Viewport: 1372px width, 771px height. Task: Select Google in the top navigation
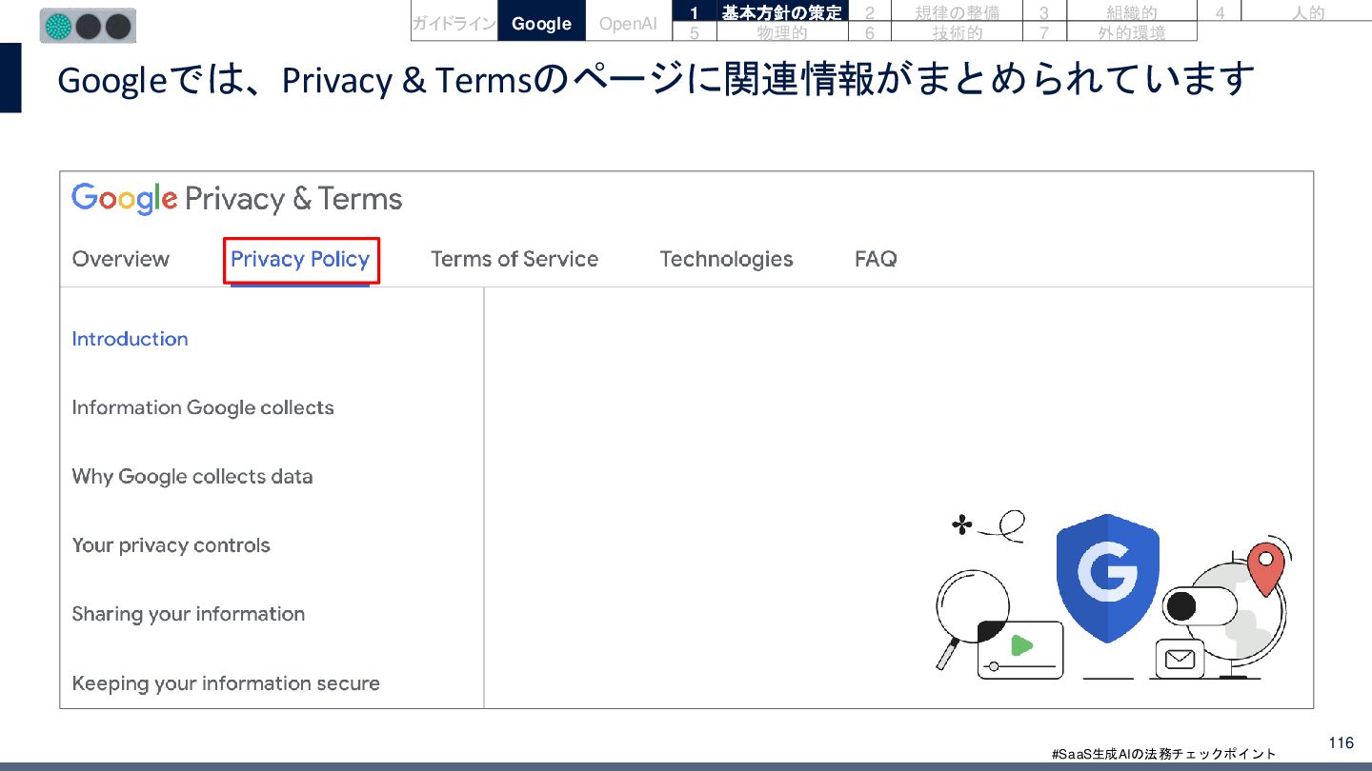(541, 24)
